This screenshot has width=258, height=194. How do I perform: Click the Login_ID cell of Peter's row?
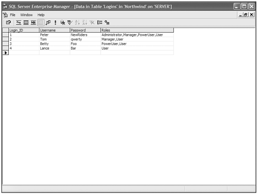(24, 35)
